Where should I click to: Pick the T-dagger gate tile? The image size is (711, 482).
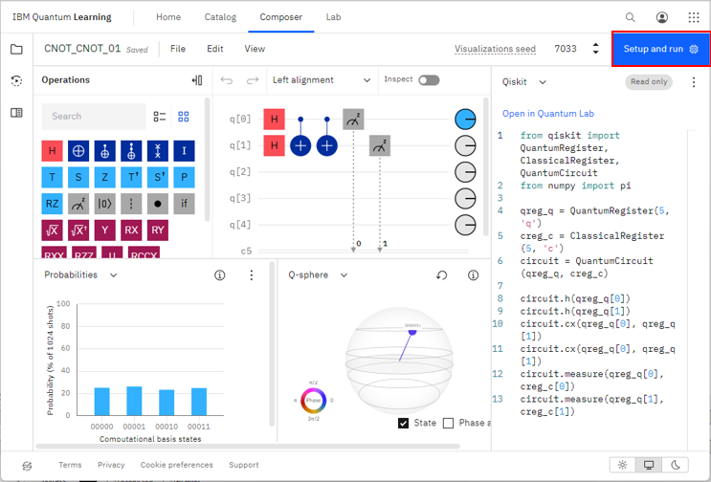131,177
